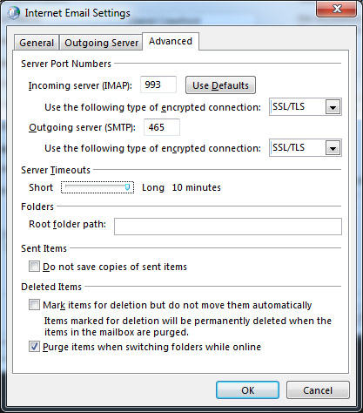Screen dimensions: 363x413
Task: Select the incoming SSL/TLS combo box
Action: [x=306, y=107]
